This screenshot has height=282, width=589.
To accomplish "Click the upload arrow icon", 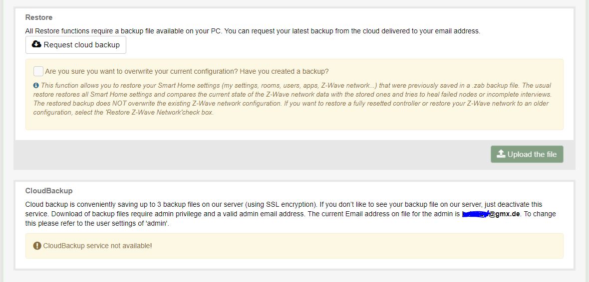I will point(501,154).
